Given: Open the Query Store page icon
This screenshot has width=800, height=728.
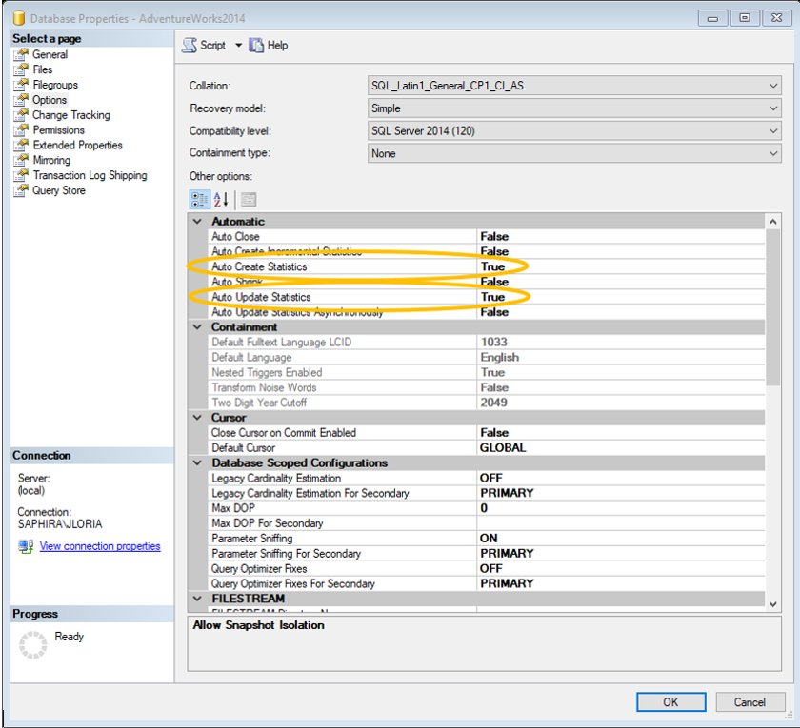Looking at the screenshot, I should click(21, 190).
